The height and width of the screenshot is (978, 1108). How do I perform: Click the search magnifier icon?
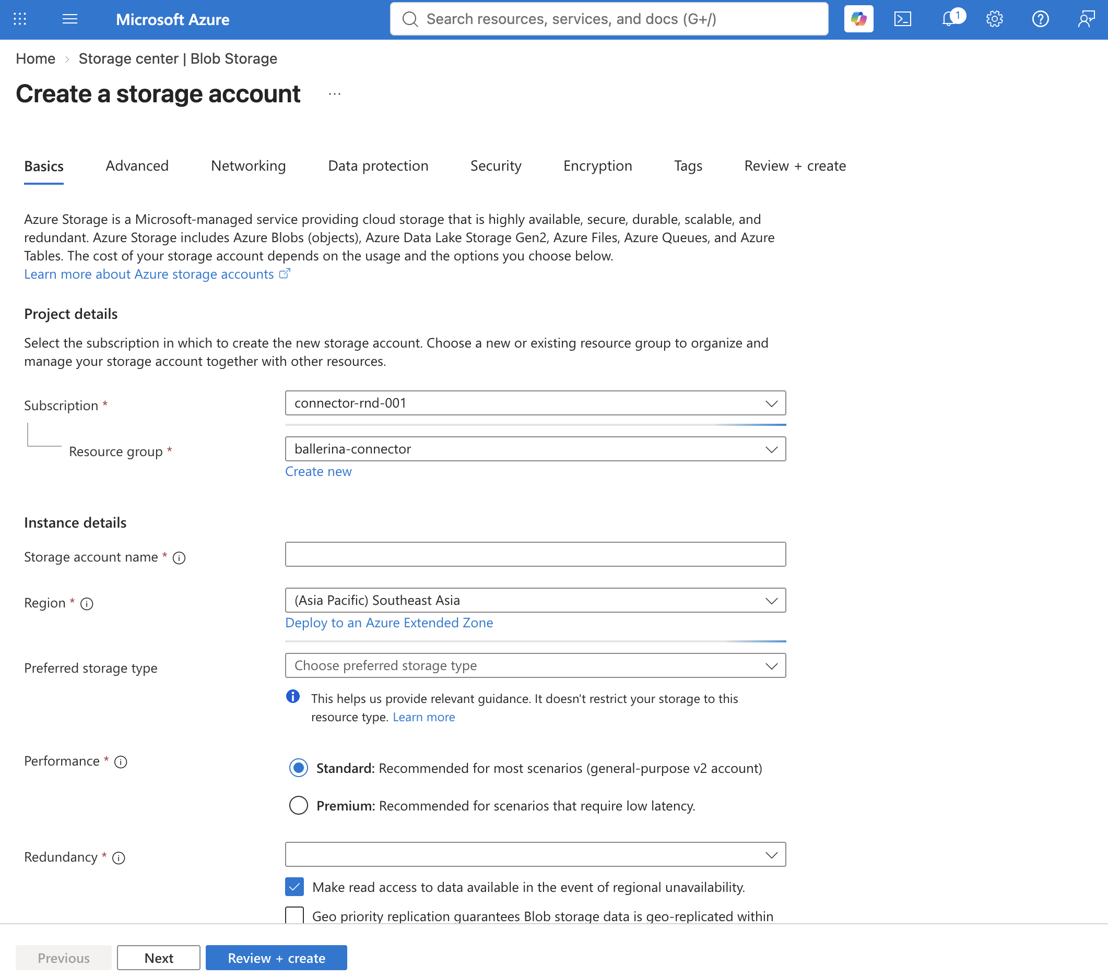coord(410,19)
